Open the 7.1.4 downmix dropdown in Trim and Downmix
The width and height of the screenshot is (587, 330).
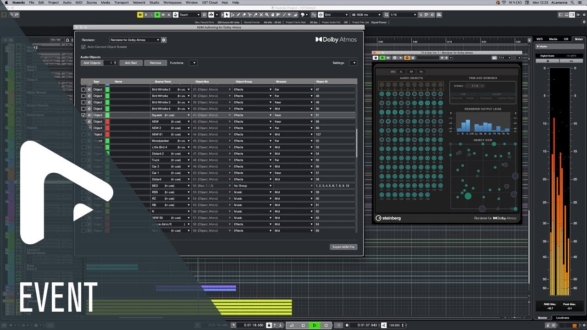tap(475, 86)
